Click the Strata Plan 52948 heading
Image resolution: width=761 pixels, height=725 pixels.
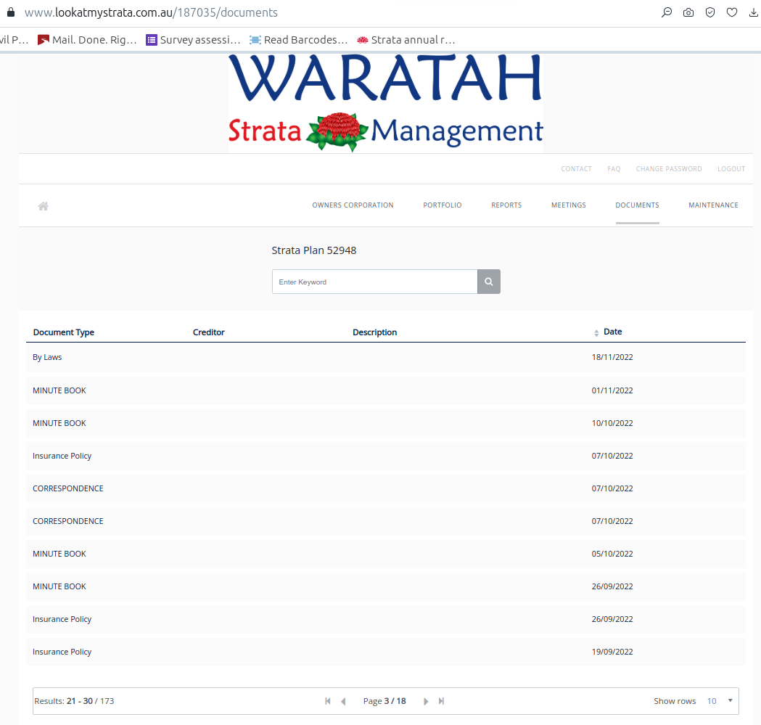coord(313,250)
